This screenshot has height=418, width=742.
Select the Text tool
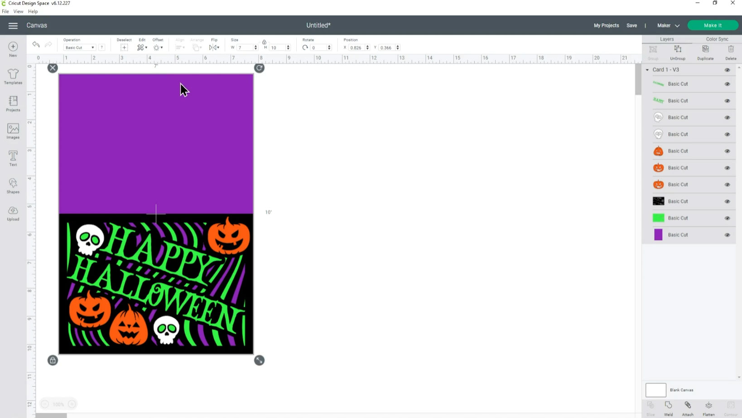[x=13, y=158]
